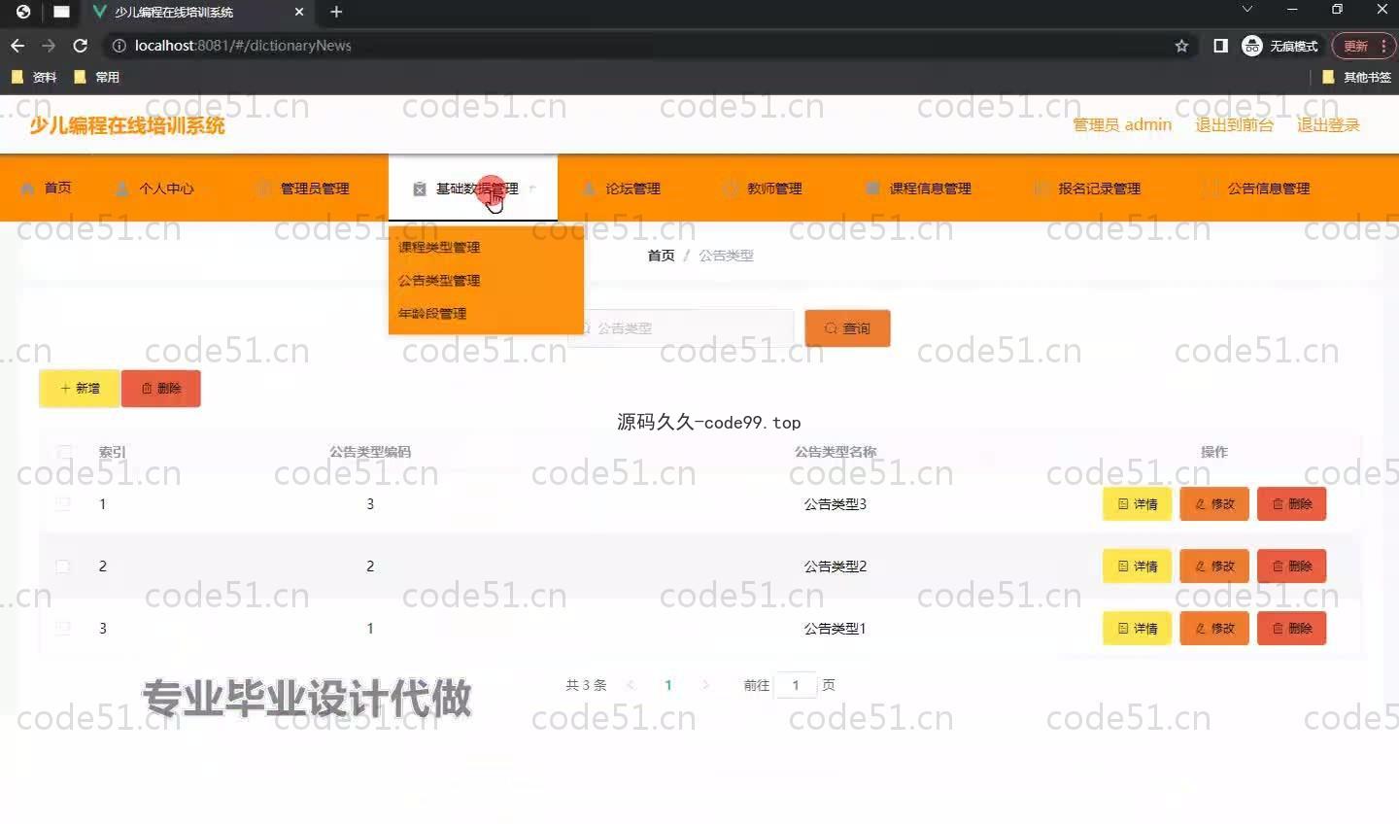The height and width of the screenshot is (824, 1399).
Task: Click the 新增 add button
Action: click(80, 388)
